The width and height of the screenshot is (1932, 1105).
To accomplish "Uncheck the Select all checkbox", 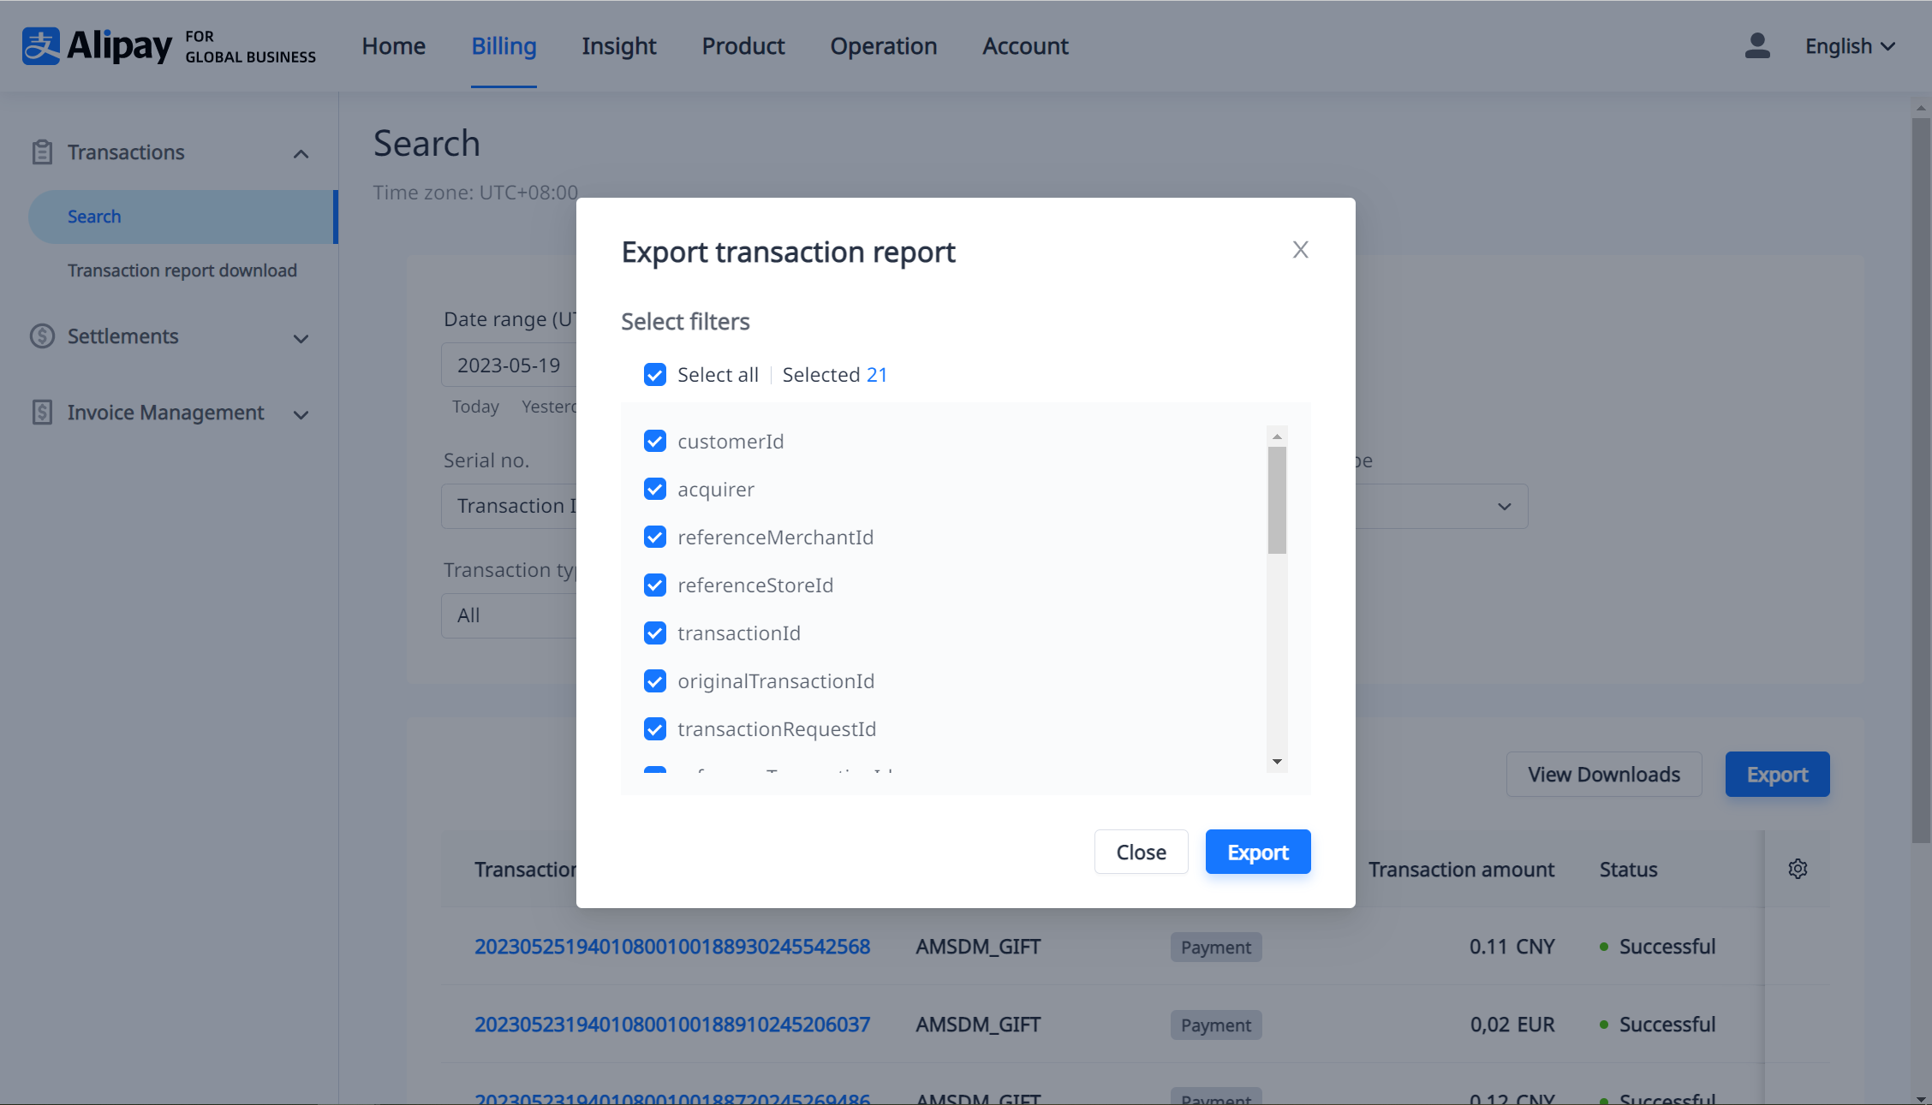I will click(655, 375).
